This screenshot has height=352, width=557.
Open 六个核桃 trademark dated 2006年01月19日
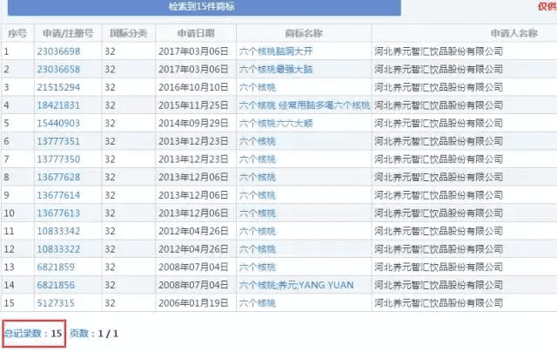[x=258, y=303]
